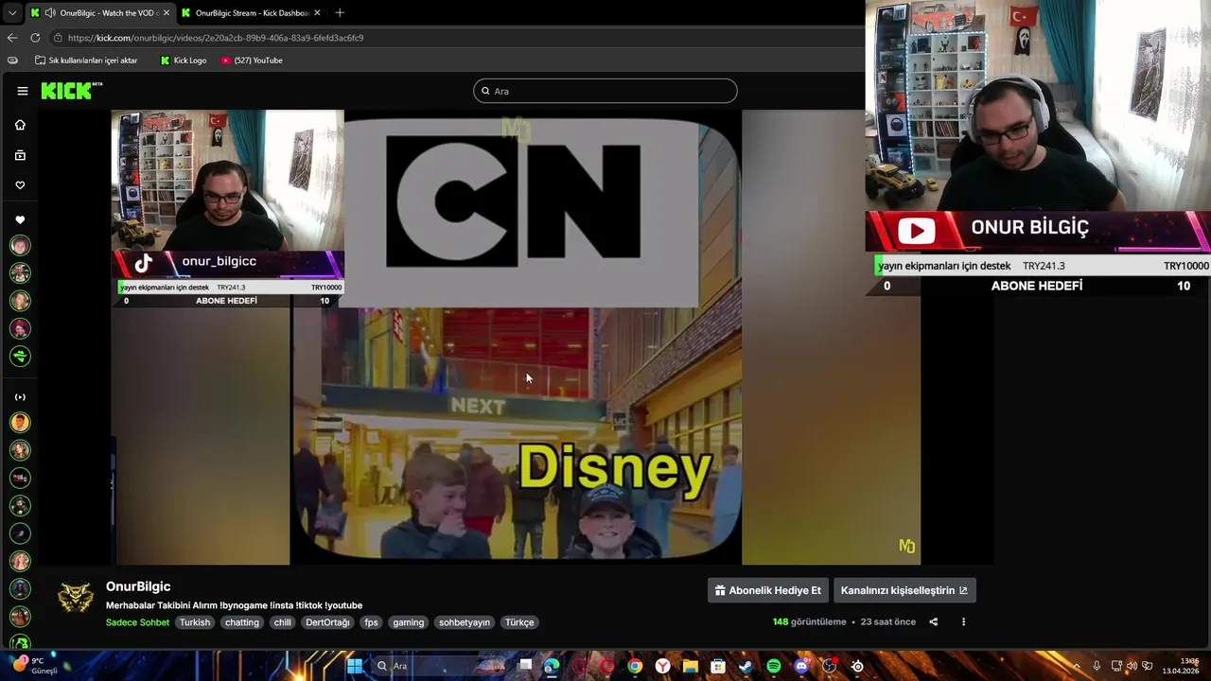Select the OnurBilgic Watch the VOD tab
This screenshot has width=1211, height=681.
[99, 12]
